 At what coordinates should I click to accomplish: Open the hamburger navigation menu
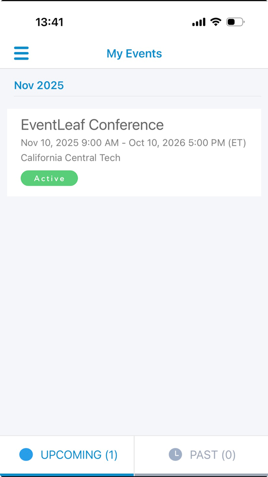(21, 53)
